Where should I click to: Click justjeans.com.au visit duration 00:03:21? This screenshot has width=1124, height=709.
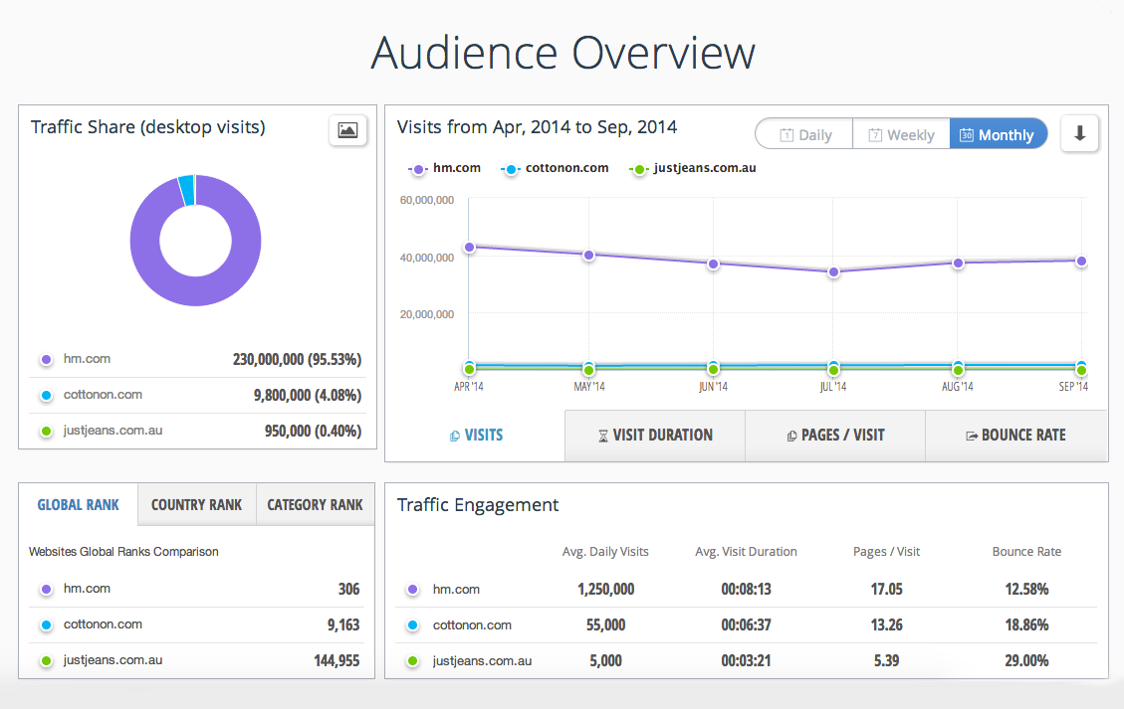click(747, 661)
